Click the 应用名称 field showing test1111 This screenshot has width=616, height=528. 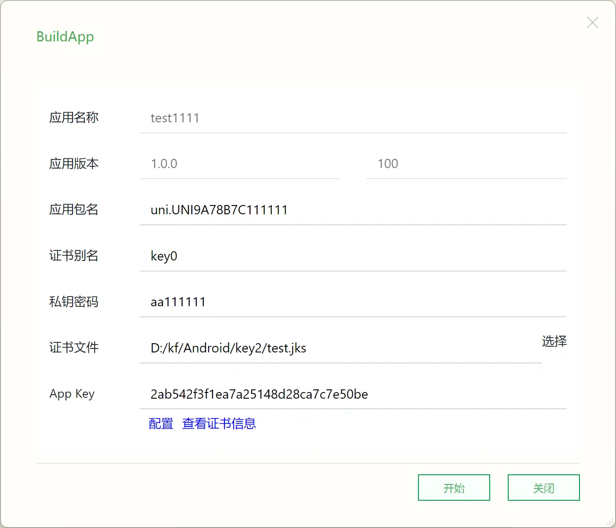[353, 118]
